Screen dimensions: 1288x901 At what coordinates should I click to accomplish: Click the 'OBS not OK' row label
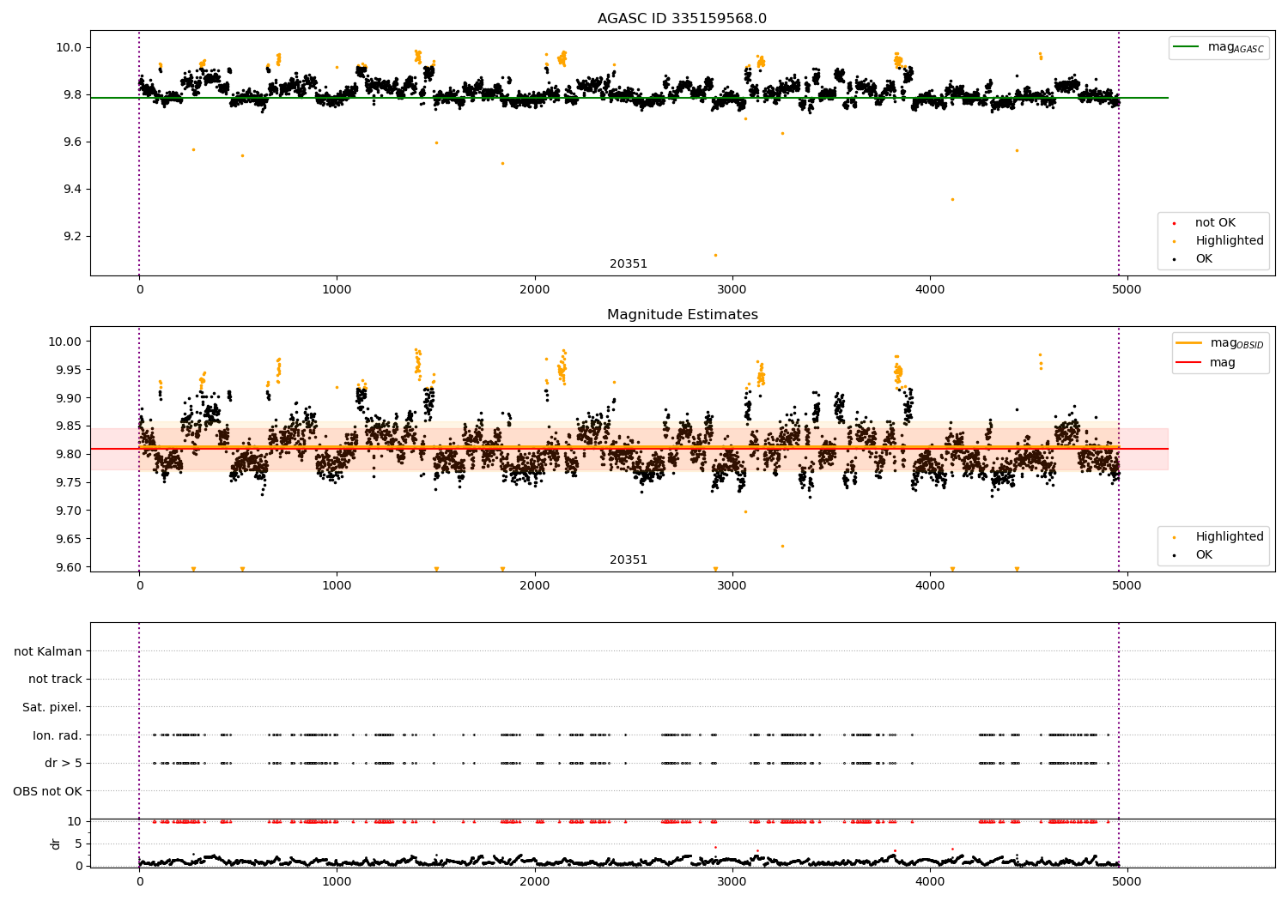(47, 791)
